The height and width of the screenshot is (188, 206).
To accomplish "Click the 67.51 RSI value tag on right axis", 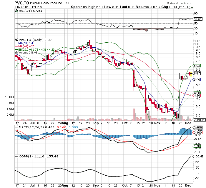I will coord(198,19).
